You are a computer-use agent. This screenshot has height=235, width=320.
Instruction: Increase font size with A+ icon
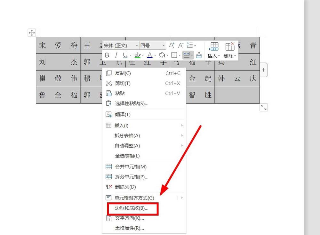[172, 45]
